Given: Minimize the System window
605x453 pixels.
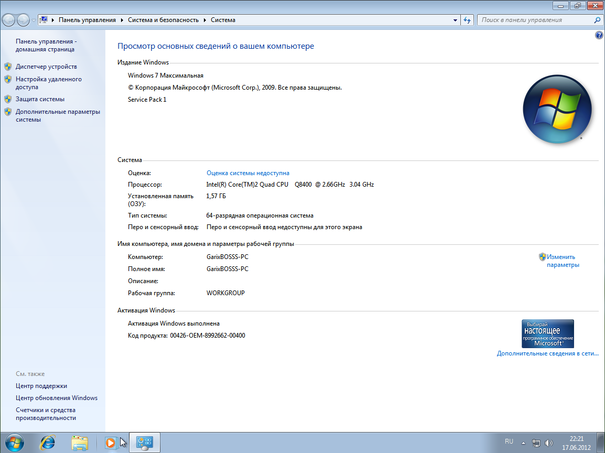Looking at the screenshot, I should (x=560, y=5).
